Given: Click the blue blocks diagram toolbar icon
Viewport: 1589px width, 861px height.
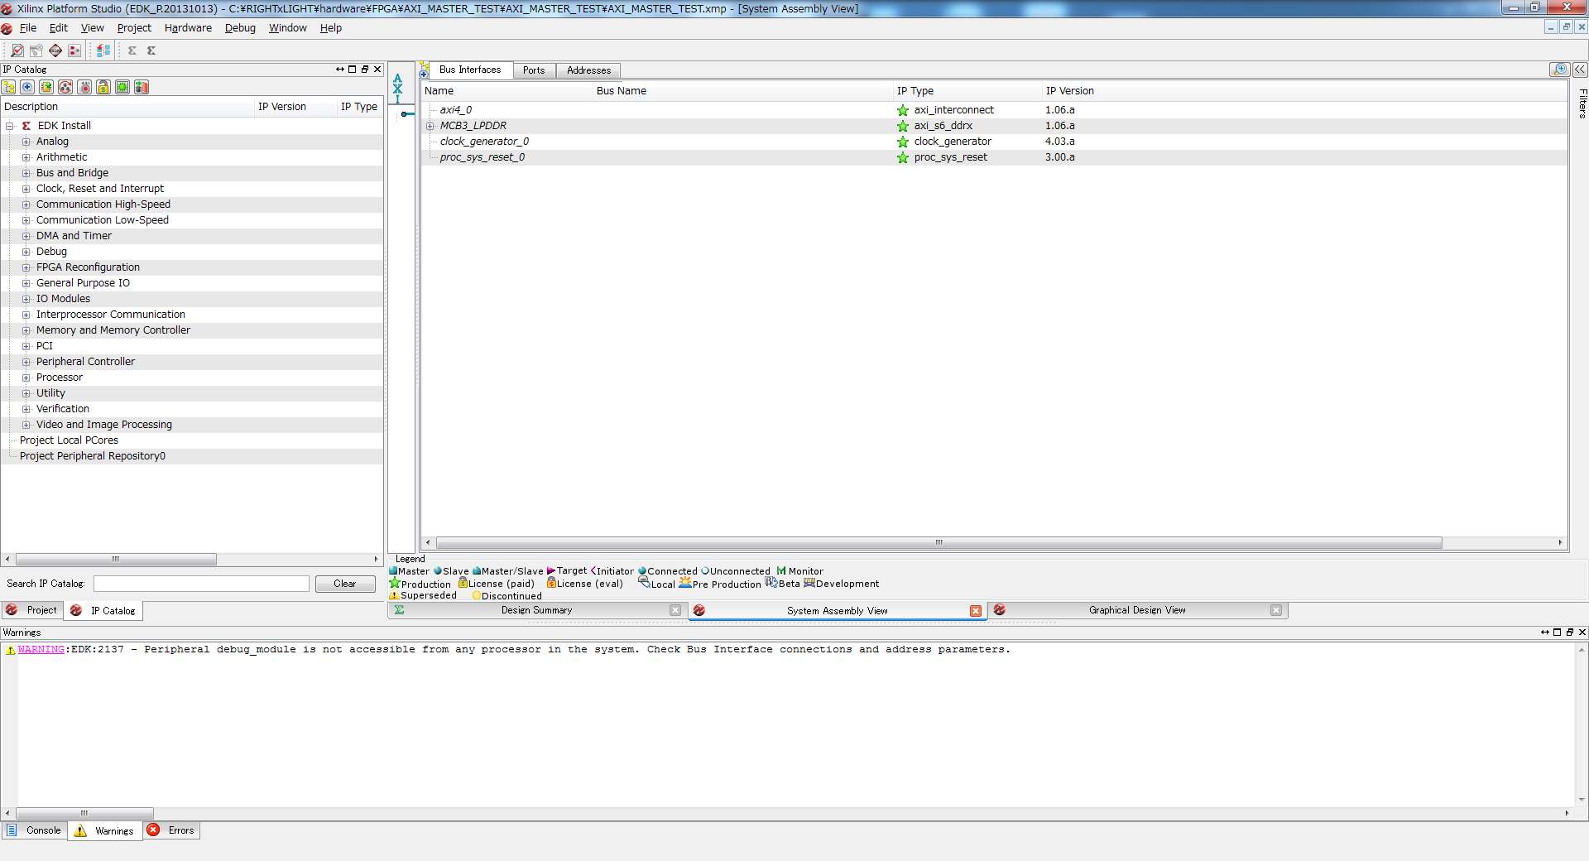Looking at the screenshot, I should [103, 51].
